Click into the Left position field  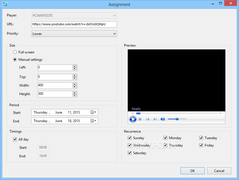pyautogui.click(x=55, y=68)
